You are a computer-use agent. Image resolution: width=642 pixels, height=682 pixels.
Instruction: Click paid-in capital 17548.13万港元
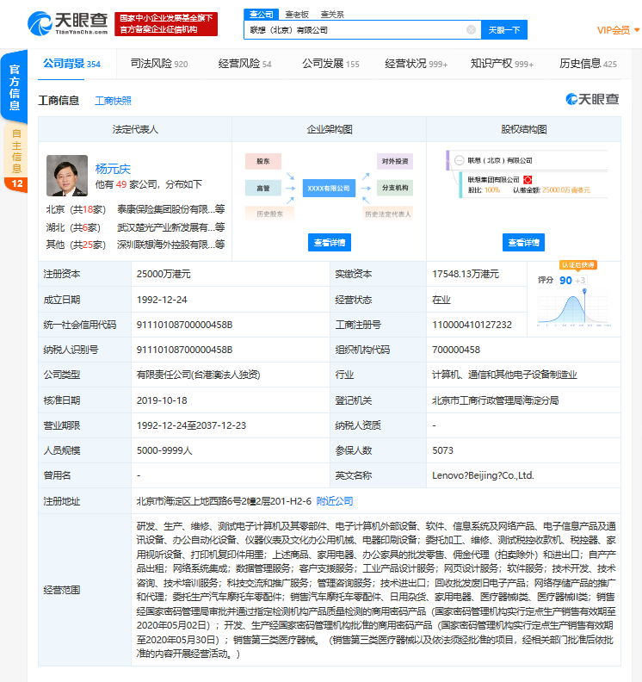466,274
